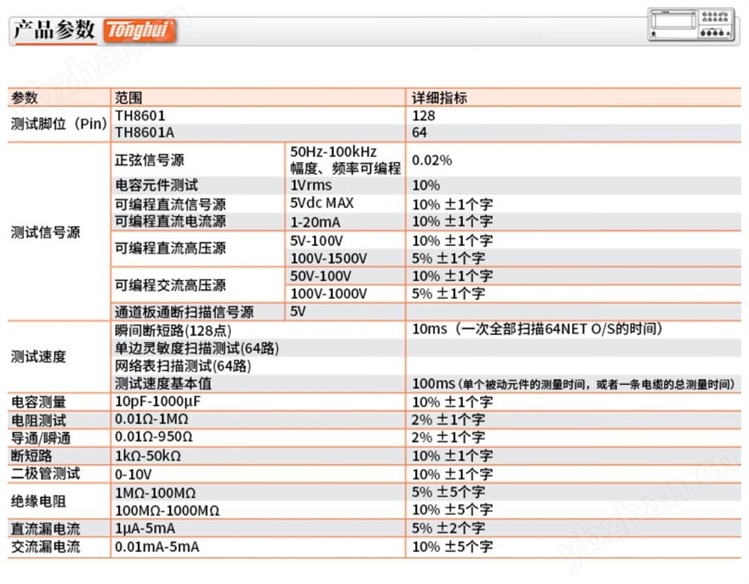Select the 100V-1000V range
This screenshot has height=584, width=749.
(329, 293)
